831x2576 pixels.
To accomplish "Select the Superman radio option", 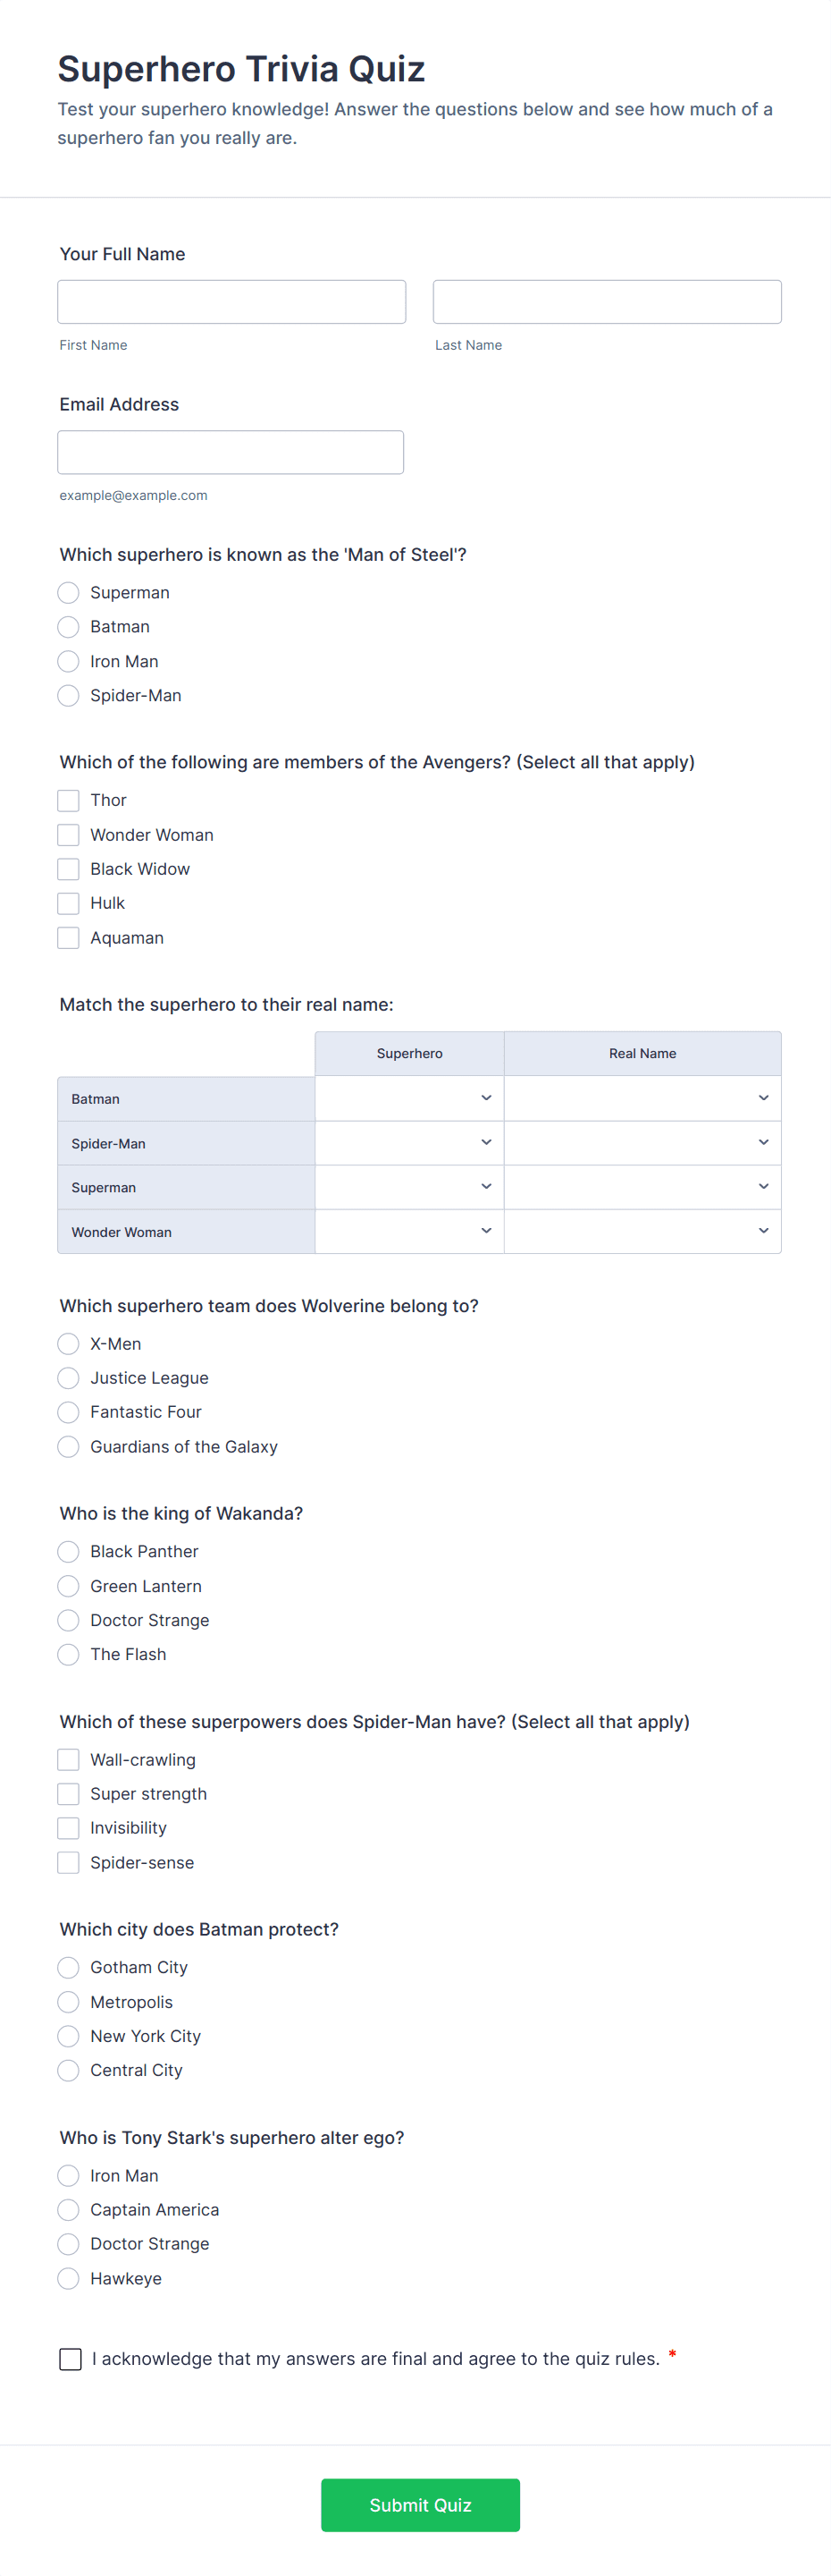I will click(68, 593).
